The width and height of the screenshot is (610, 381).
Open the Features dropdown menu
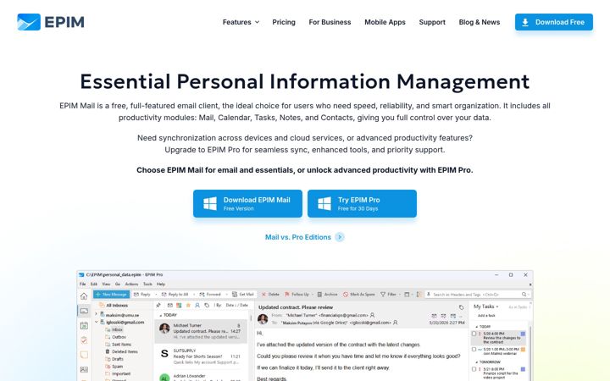click(241, 22)
